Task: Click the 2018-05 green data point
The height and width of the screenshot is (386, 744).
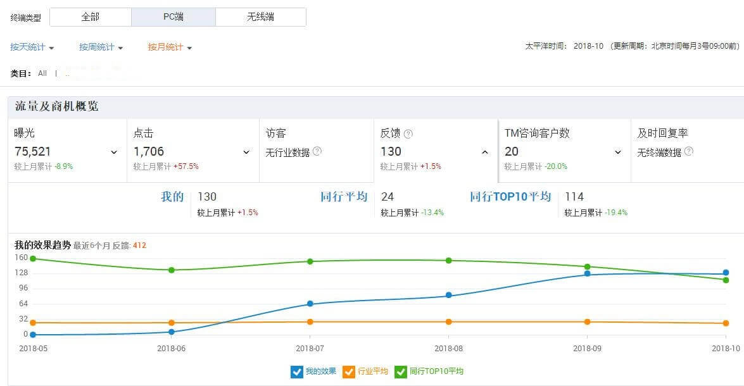Action: click(x=32, y=258)
